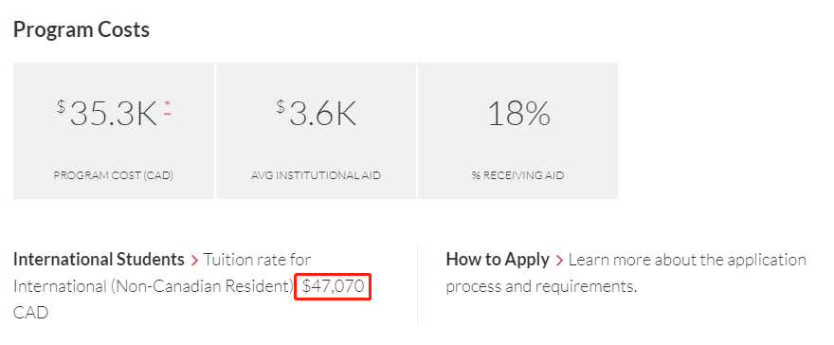Click the 35.3K figure text

[114, 114]
